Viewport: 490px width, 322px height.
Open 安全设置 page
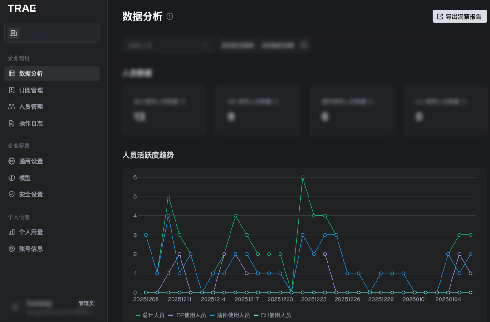pyautogui.click(x=52, y=194)
